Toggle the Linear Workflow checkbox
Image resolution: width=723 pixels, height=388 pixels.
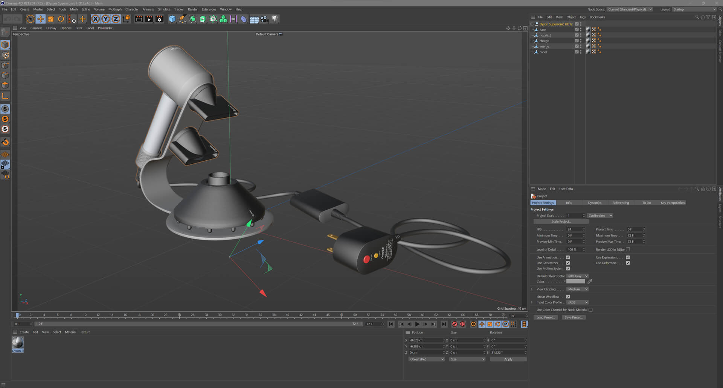coord(568,297)
